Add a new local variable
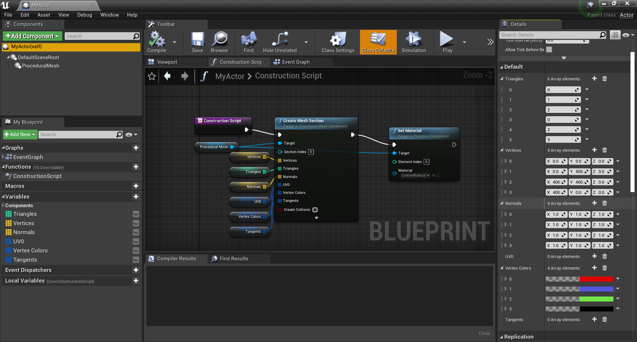This screenshot has height=342, width=637. click(136, 281)
